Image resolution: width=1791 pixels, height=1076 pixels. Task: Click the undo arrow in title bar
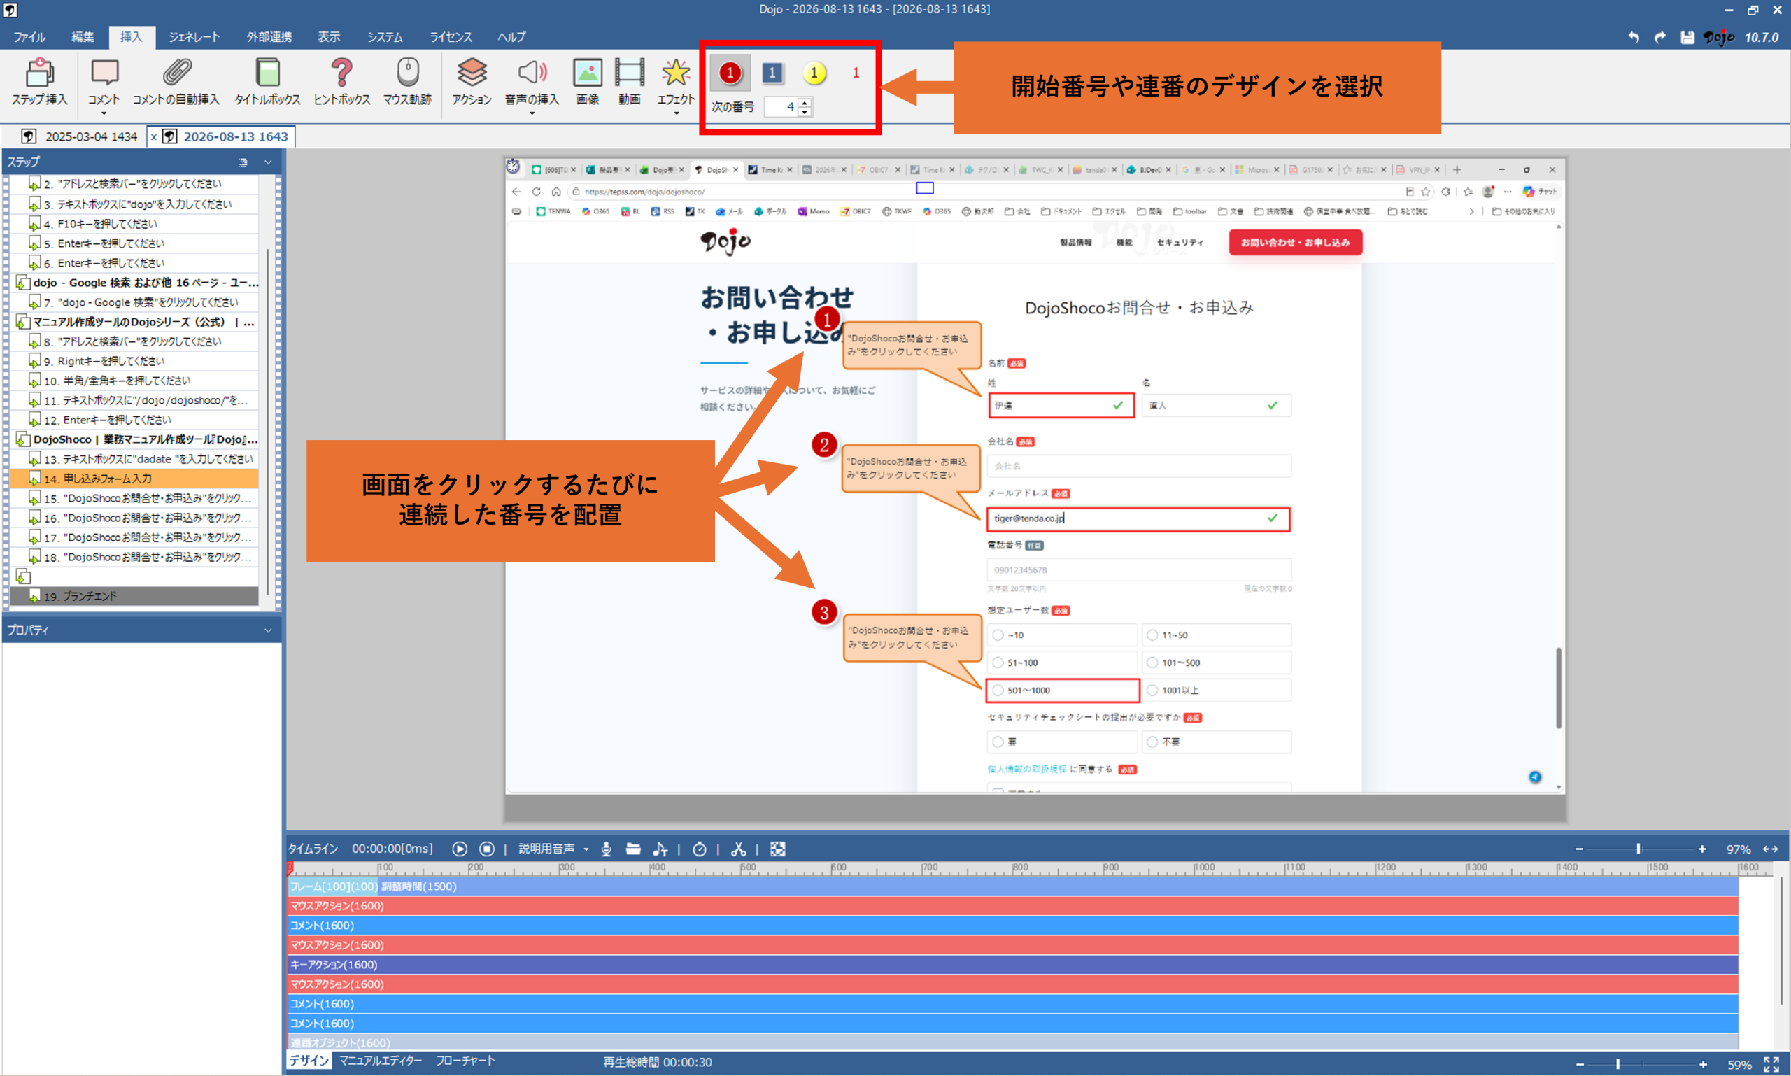[1633, 37]
